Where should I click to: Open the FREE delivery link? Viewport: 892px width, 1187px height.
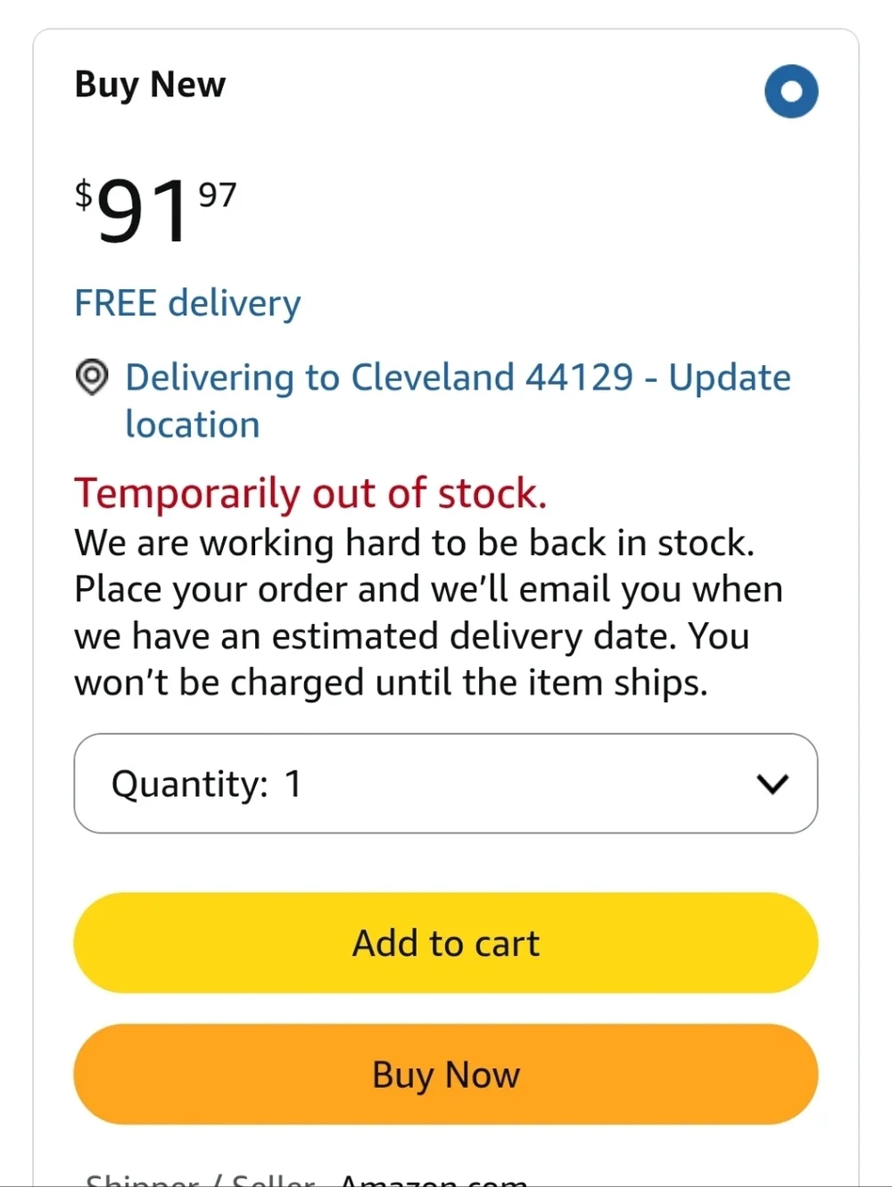pos(187,303)
